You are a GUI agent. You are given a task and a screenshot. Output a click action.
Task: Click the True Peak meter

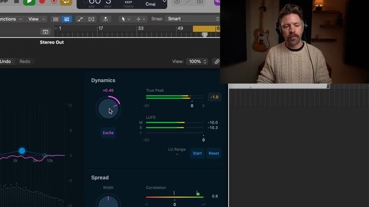point(175,97)
